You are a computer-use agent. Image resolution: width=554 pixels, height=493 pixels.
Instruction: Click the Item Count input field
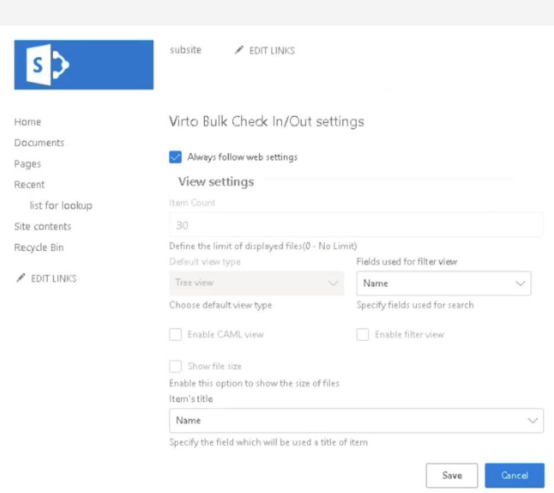[356, 225]
